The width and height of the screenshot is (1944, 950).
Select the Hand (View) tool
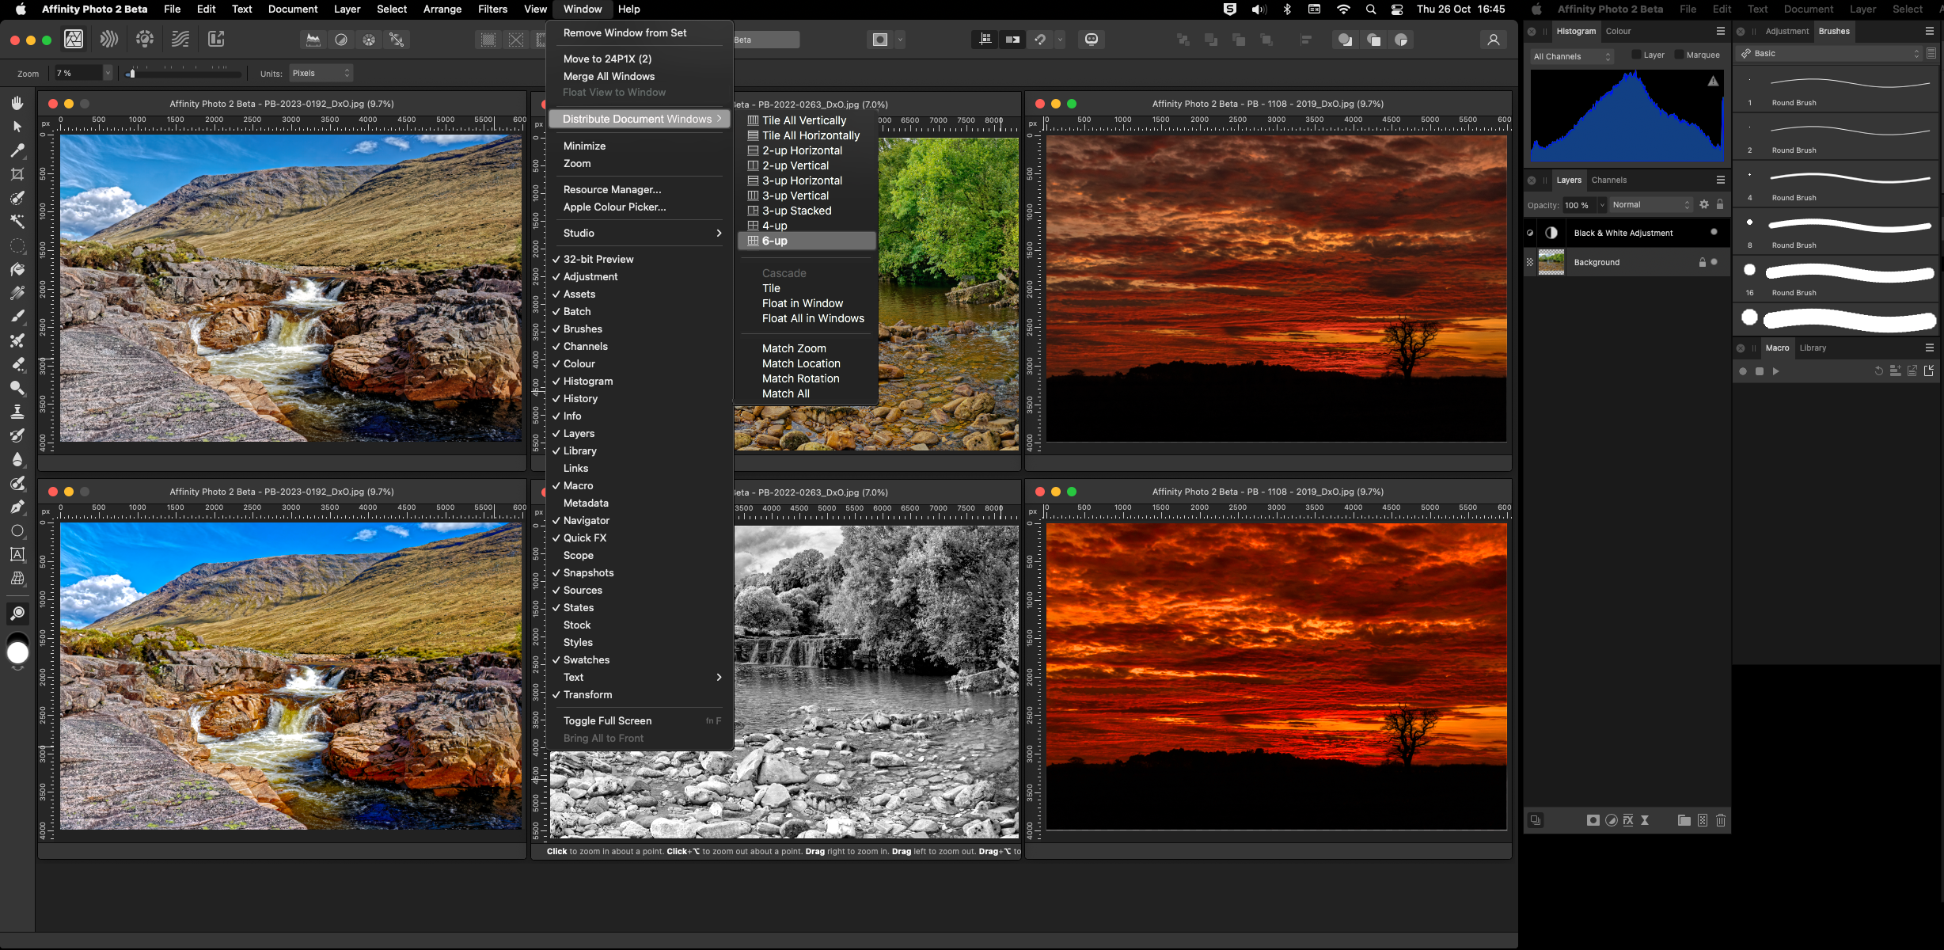coord(17,103)
